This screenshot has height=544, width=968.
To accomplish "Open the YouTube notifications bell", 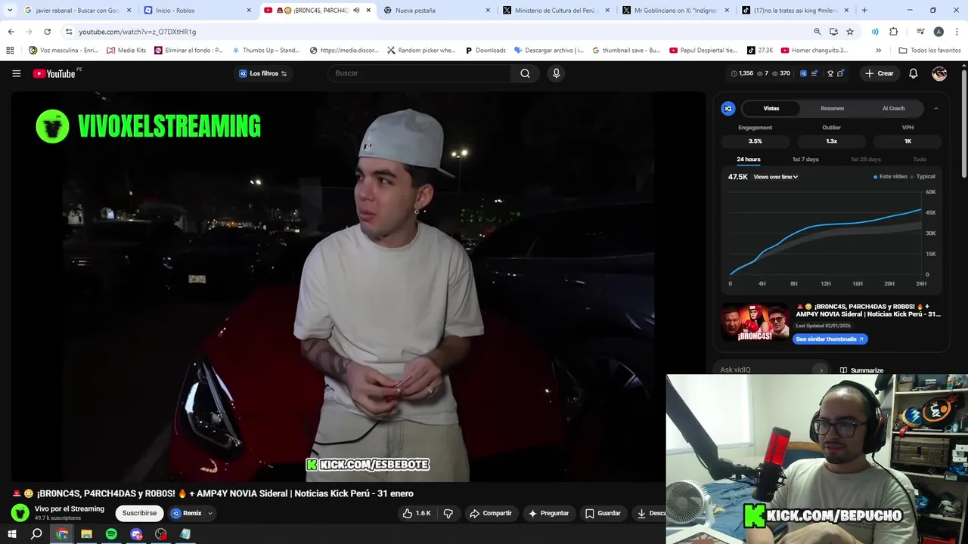I will [913, 73].
